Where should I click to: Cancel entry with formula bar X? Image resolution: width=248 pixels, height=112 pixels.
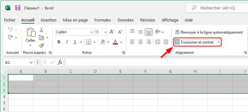(x=45, y=63)
